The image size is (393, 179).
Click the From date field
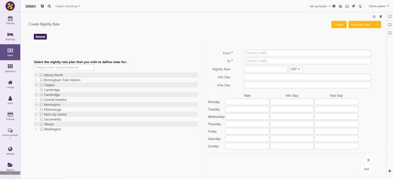coord(307,53)
